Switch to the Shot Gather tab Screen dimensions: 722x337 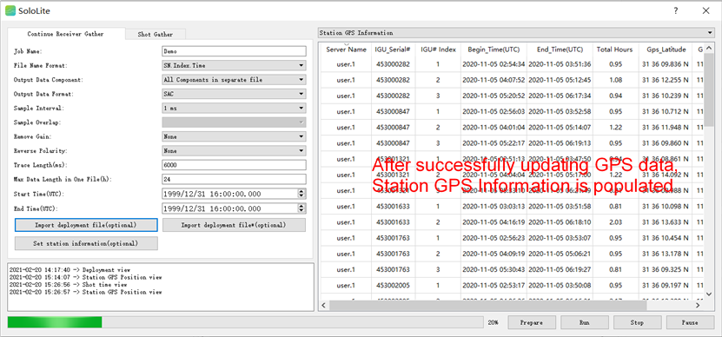pos(156,35)
